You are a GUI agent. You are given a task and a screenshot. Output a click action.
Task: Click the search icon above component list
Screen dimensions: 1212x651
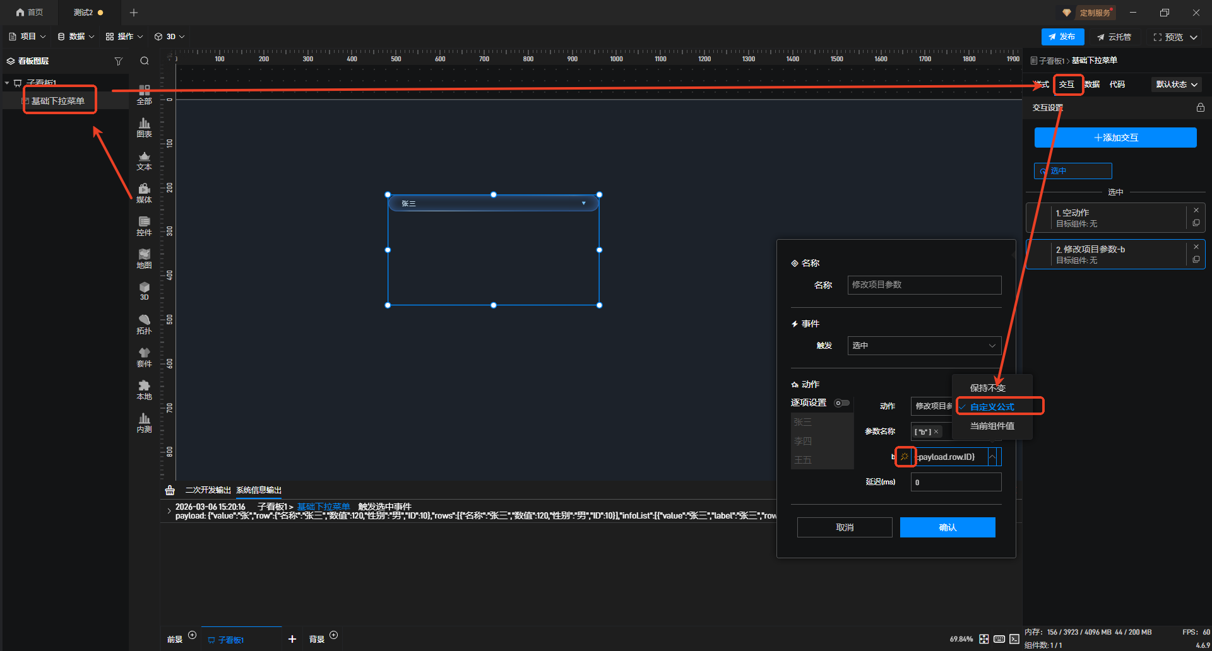145,61
